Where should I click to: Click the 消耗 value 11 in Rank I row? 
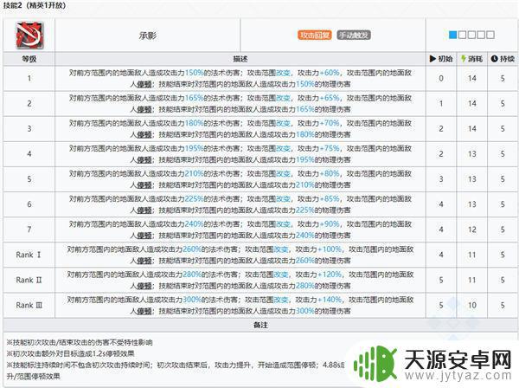tap(472, 255)
